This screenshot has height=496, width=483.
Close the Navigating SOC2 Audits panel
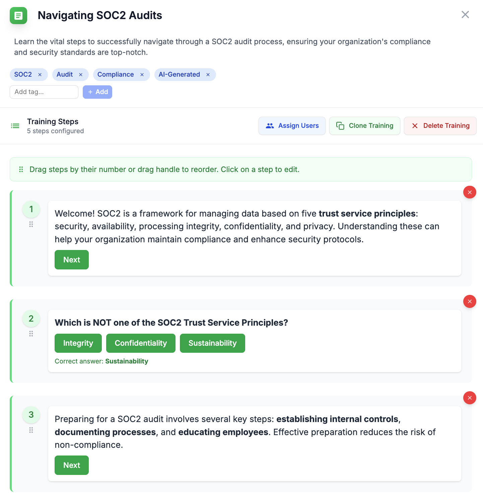pos(465,14)
